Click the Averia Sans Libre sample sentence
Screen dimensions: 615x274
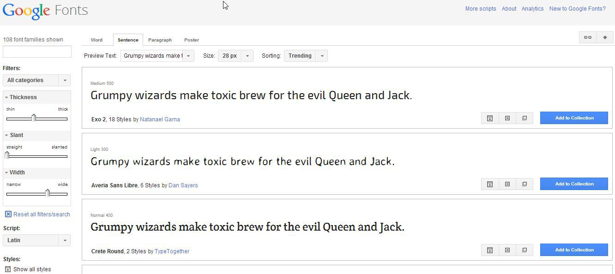(243, 161)
